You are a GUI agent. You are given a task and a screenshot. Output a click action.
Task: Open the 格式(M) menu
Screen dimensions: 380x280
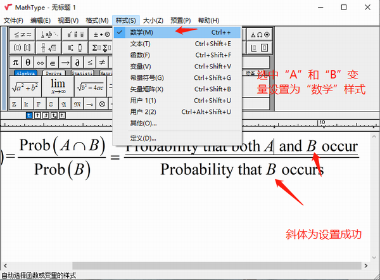pos(97,20)
